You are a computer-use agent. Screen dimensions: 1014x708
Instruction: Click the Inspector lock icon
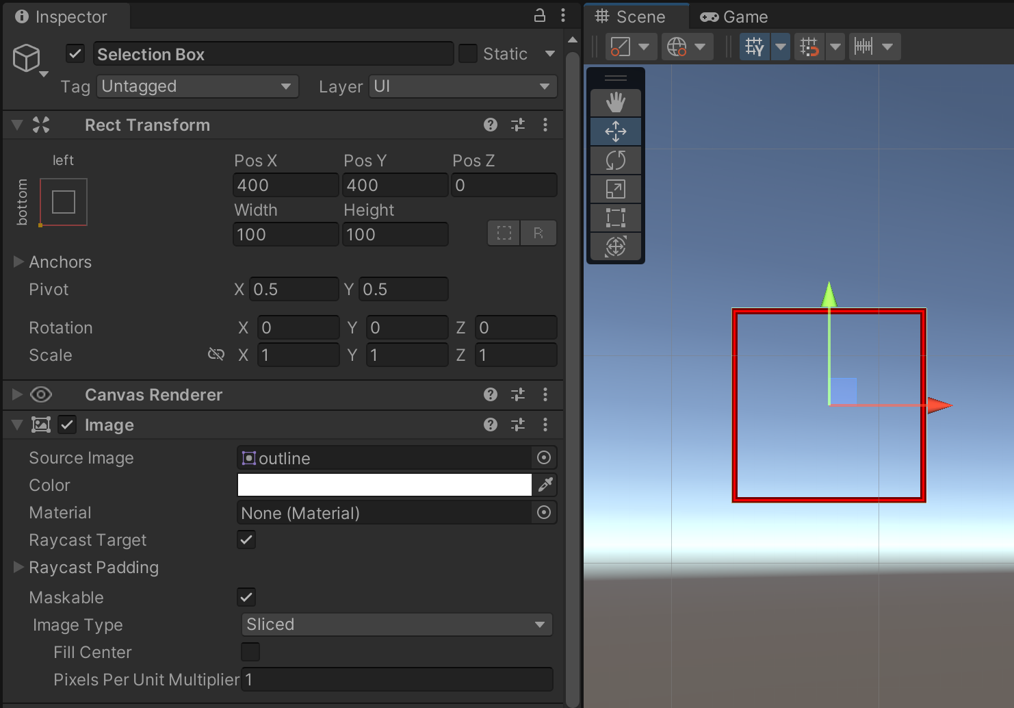tap(539, 16)
